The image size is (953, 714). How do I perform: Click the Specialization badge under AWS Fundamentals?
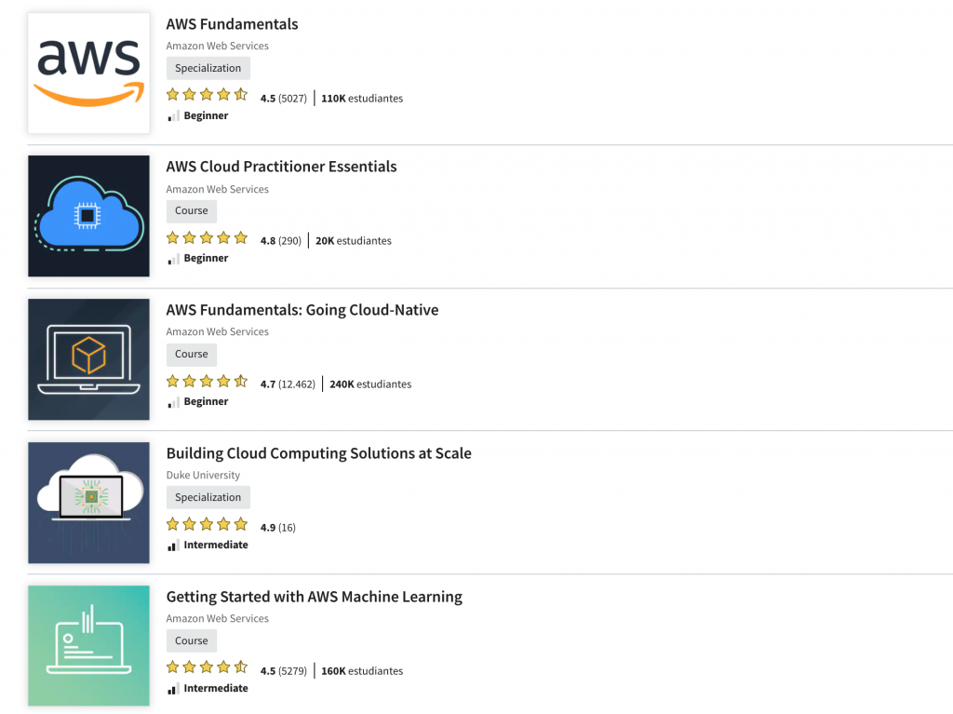208,68
